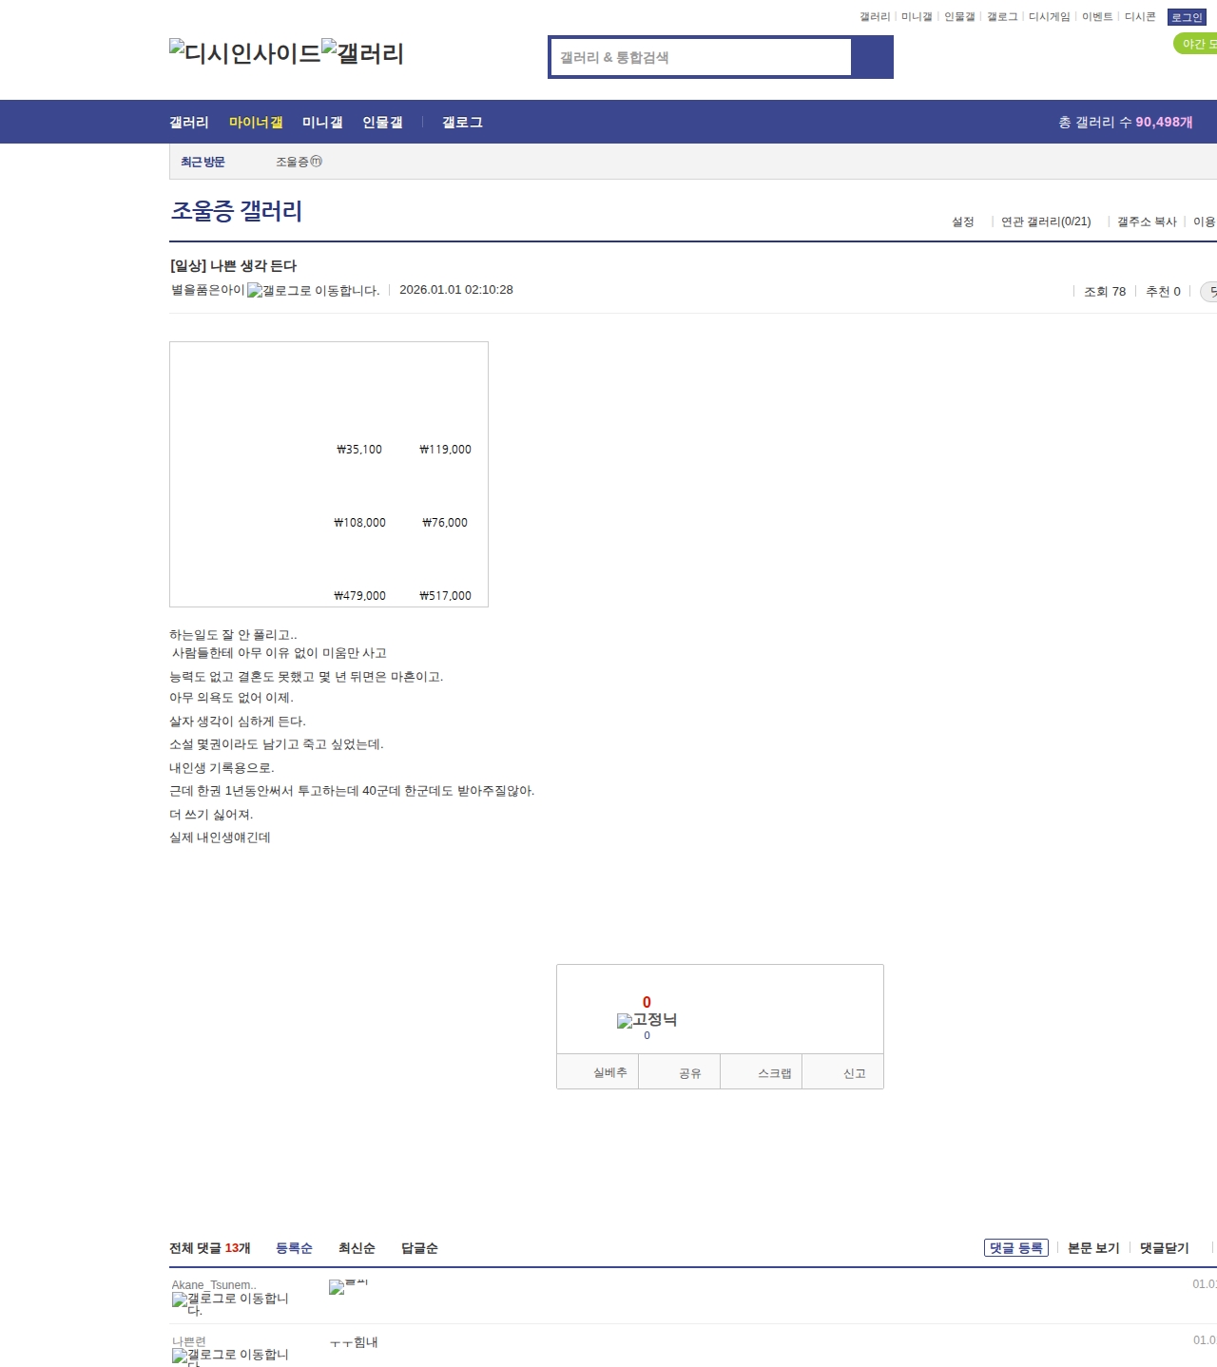Screen dimensions: 1217x1367
Task: Toggle the 야간 모드 night mode switch
Action: click(1196, 44)
